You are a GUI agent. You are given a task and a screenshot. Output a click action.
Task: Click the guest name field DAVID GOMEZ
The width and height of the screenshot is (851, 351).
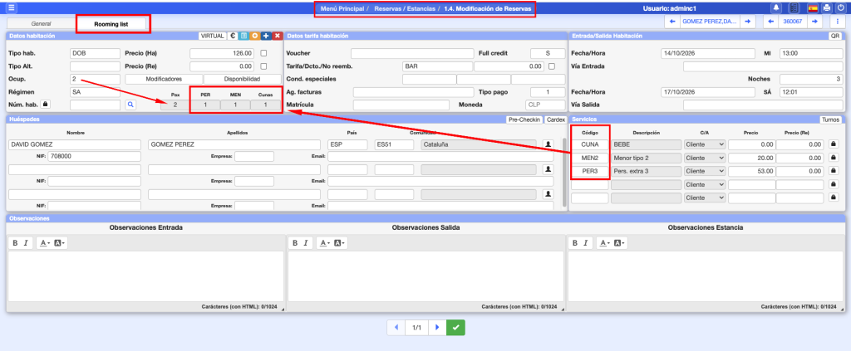point(75,144)
